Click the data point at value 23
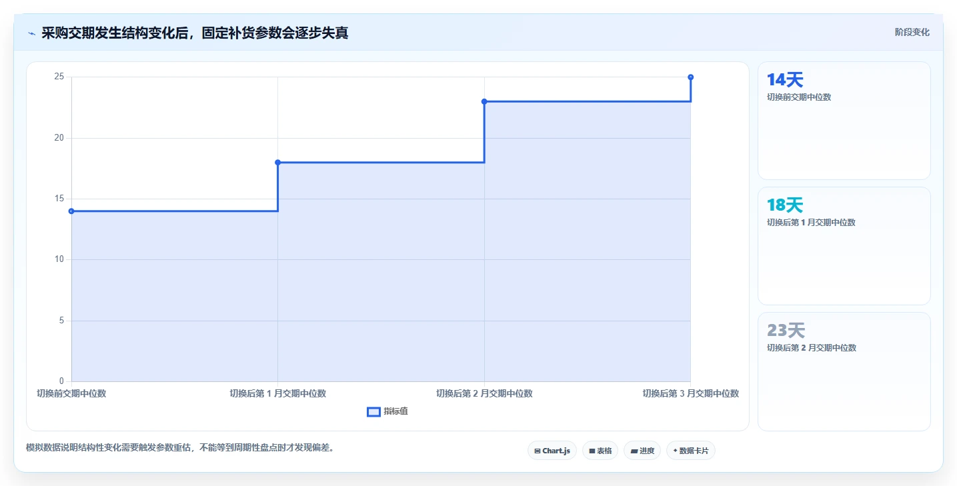The height and width of the screenshot is (486, 957). click(x=484, y=101)
